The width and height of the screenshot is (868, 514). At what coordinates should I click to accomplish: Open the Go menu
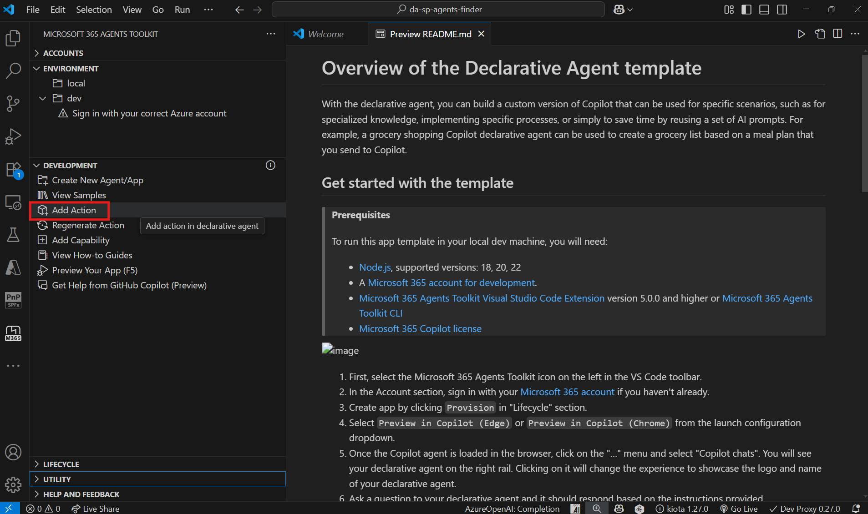(x=158, y=10)
